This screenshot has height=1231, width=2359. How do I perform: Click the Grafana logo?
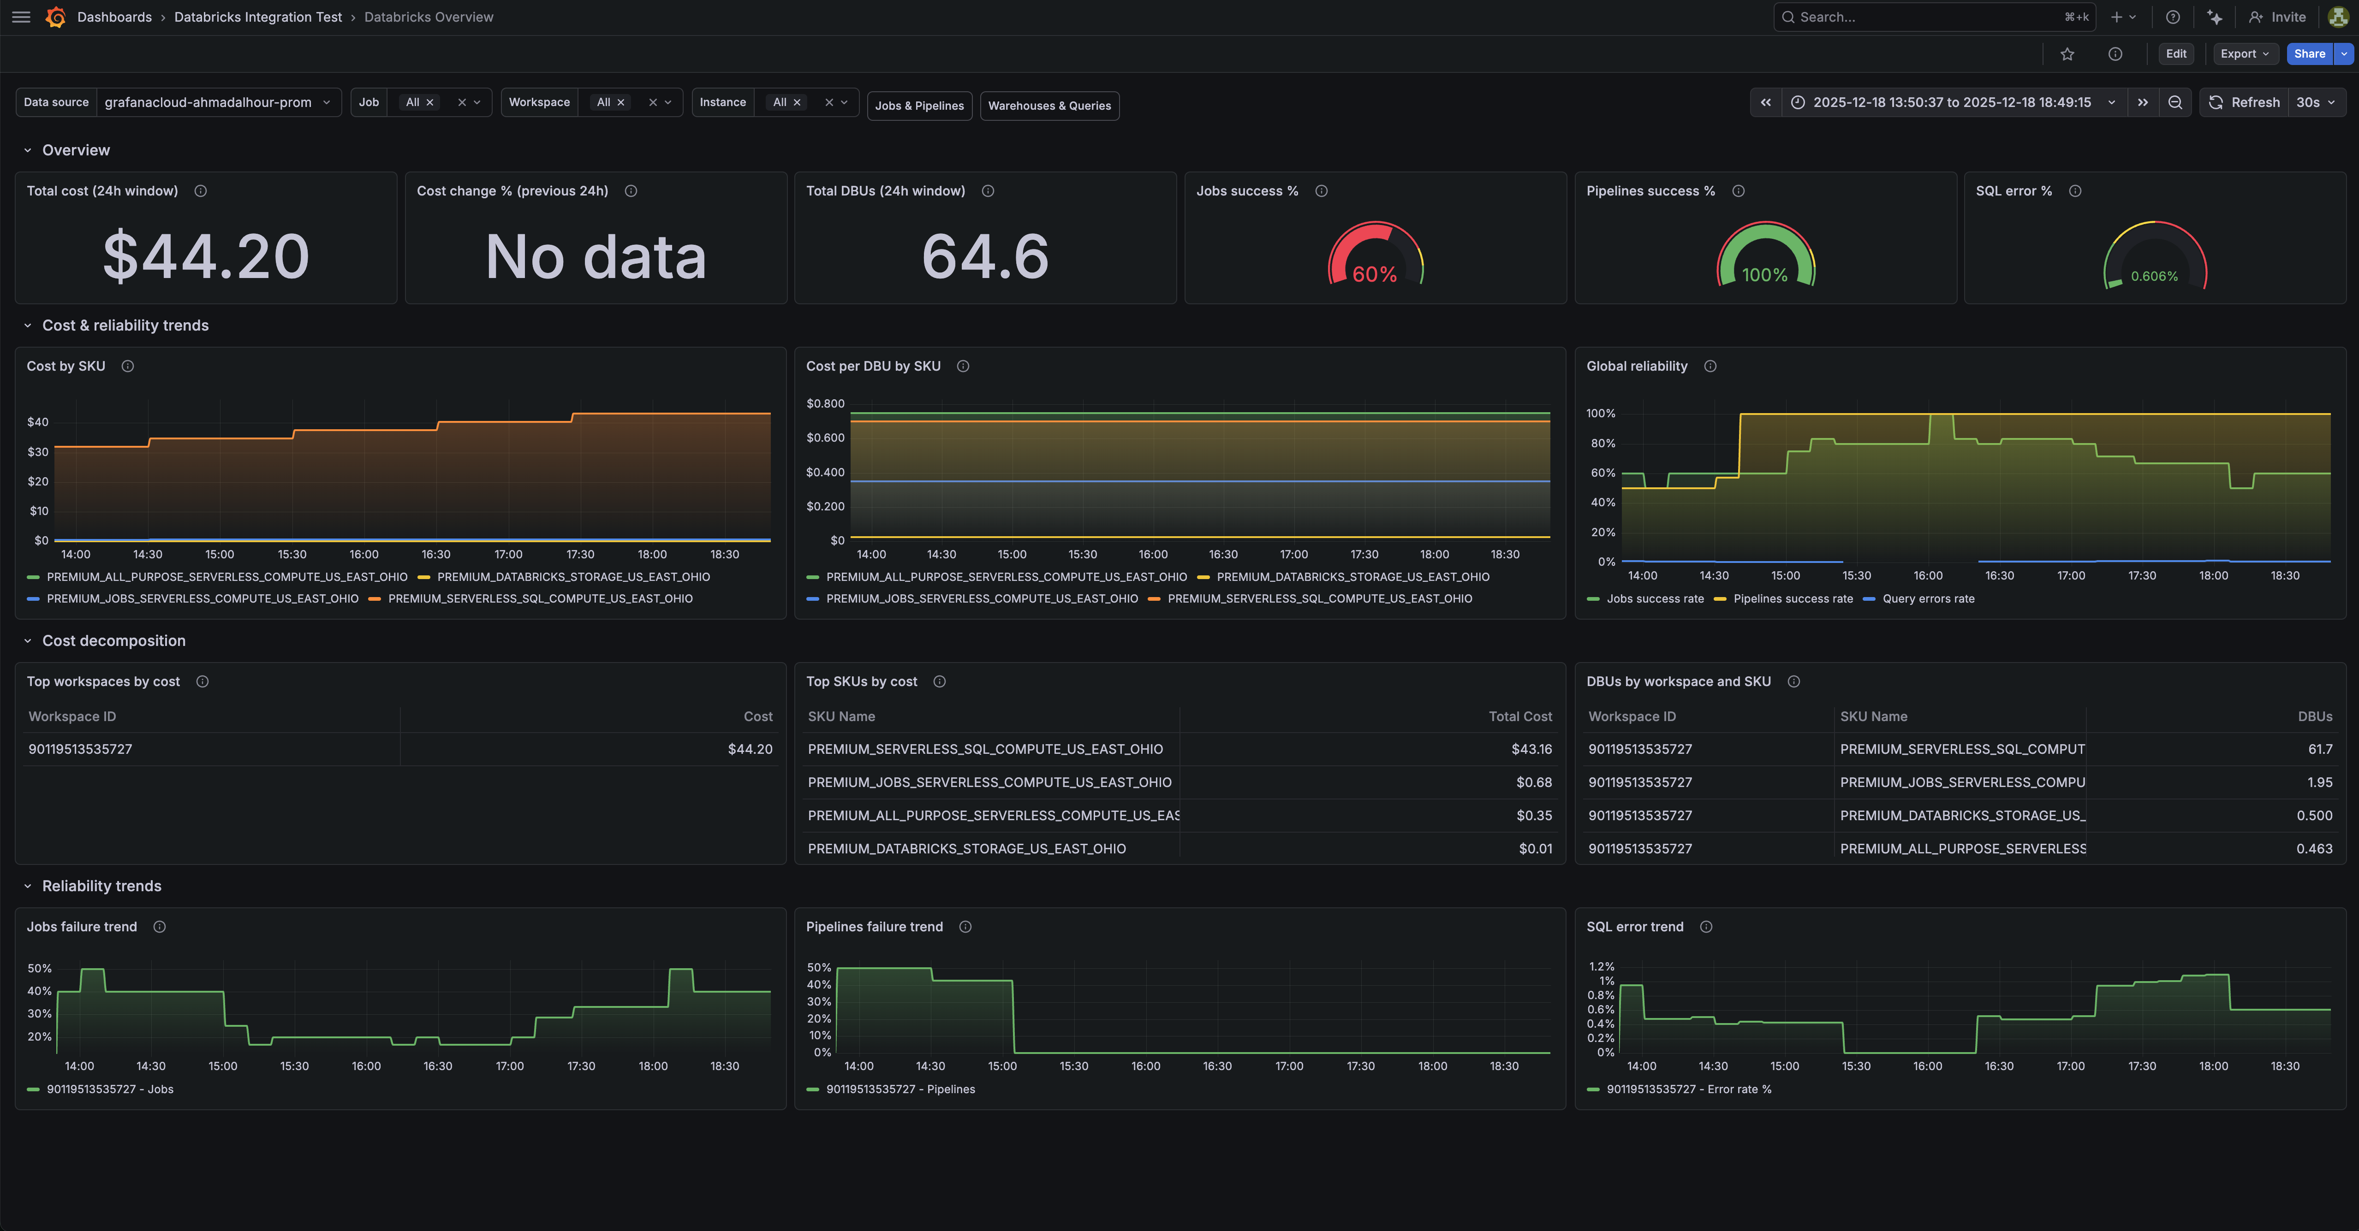coord(55,17)
